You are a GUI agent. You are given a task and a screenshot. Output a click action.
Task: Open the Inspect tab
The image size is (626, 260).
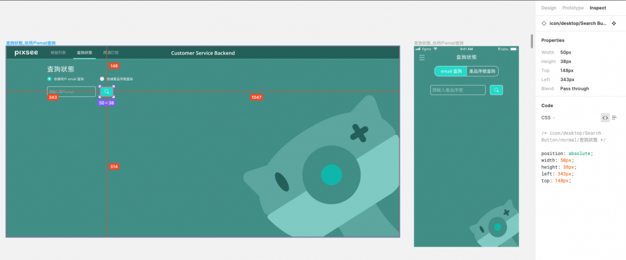598,8
